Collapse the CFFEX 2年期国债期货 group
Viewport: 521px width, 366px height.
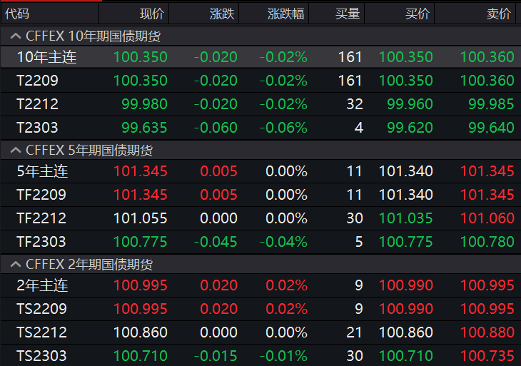pyautogui.click(x=14, y=265)
